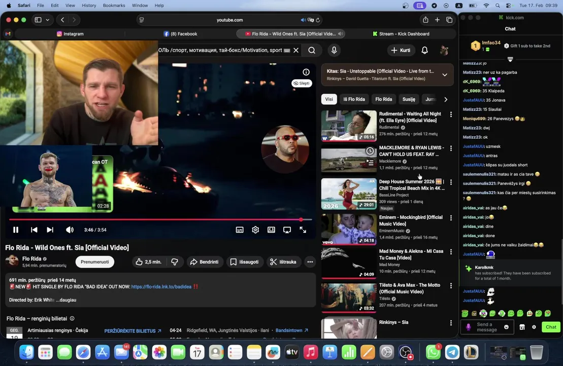Open Peržiūrėkite bilietus link
563x366 pixels.
[x=133, y=331]
